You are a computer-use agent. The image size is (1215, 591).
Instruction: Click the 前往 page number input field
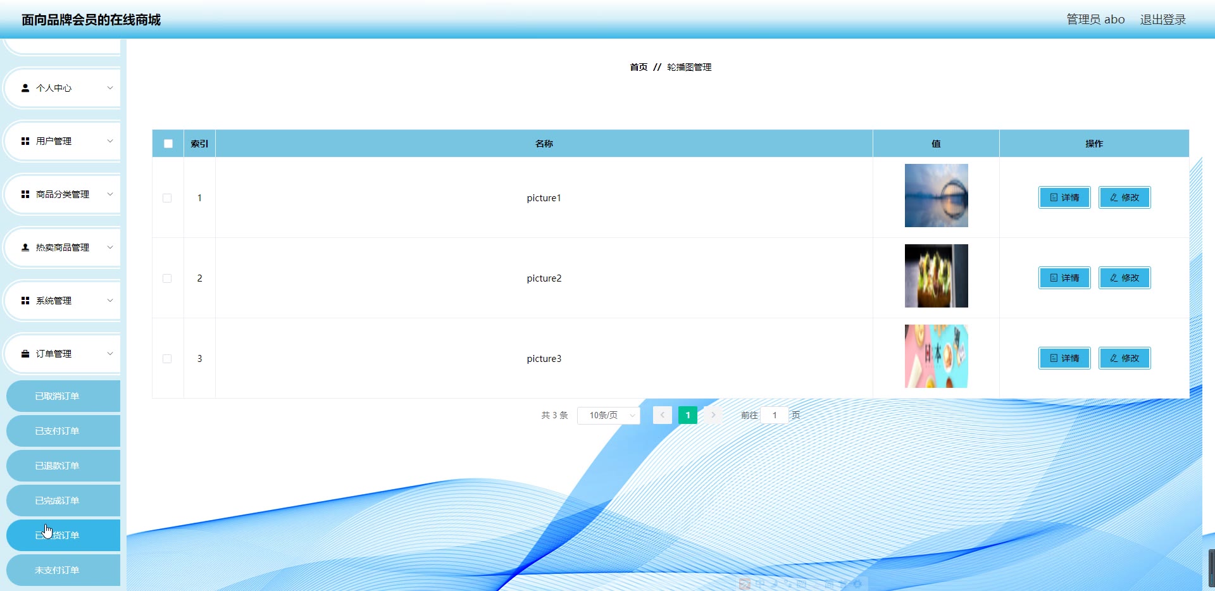[775, 415]
